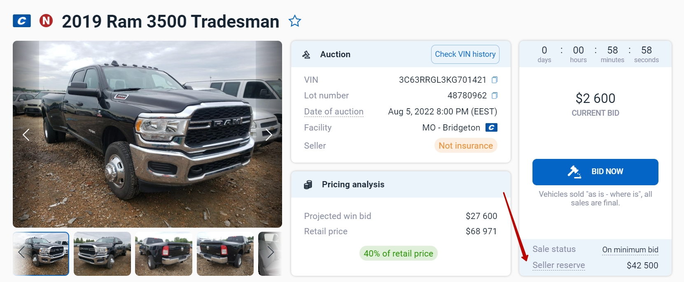This screenshot has width=684, height=282.
Task: Add vehicle to favorites with star icon
Action: click(294, 21)
